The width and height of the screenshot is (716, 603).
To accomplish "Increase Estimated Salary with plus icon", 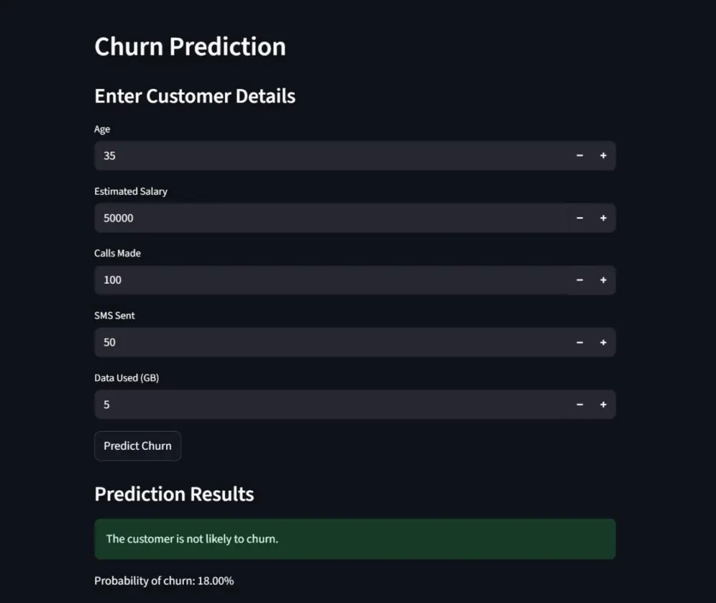I will [x=603, y=218].
